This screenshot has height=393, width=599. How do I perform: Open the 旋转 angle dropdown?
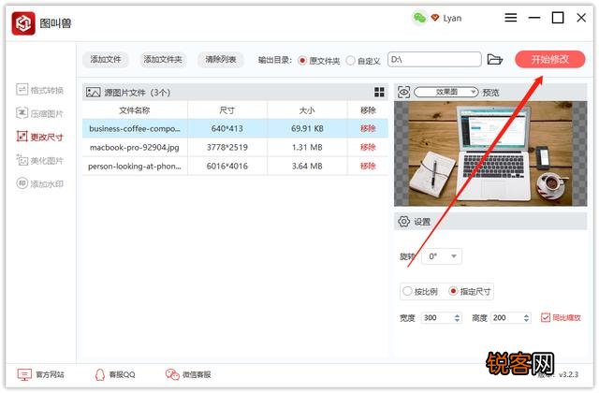point(442,256)
